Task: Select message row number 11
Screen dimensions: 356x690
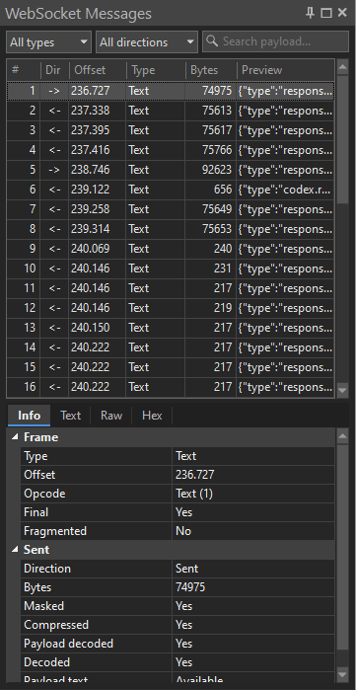Action: (x=171, y=288)
